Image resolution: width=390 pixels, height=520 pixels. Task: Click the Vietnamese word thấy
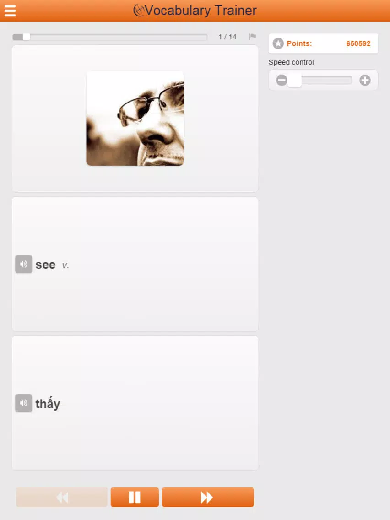(48, 404)
